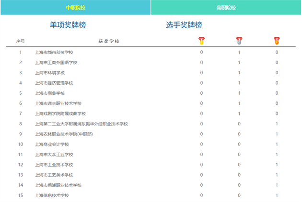Click the silver medal column icon
This screenshot has width=302, height=202.
239,41
